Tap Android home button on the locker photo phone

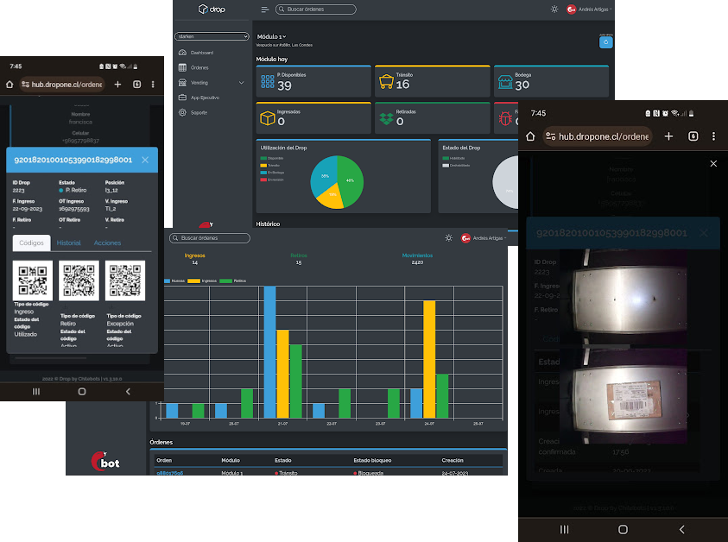[x=623, y=529]
